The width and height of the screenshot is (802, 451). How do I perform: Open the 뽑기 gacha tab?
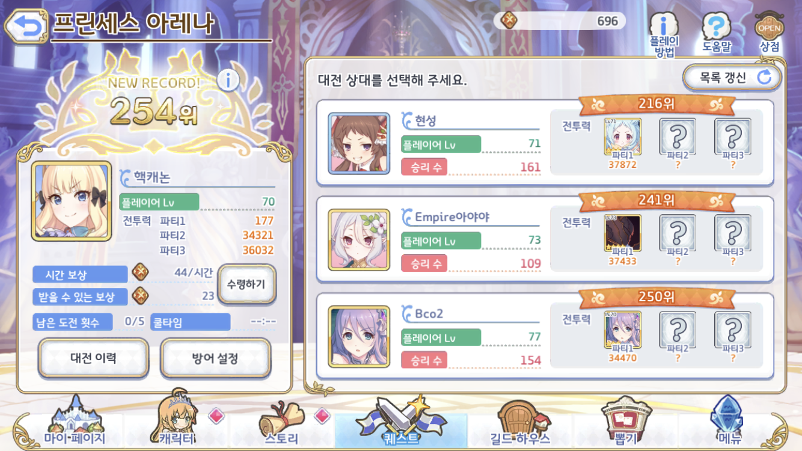click(x=626, y=422)
